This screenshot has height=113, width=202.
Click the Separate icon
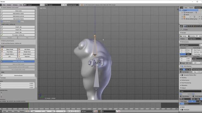coord(19,56)
